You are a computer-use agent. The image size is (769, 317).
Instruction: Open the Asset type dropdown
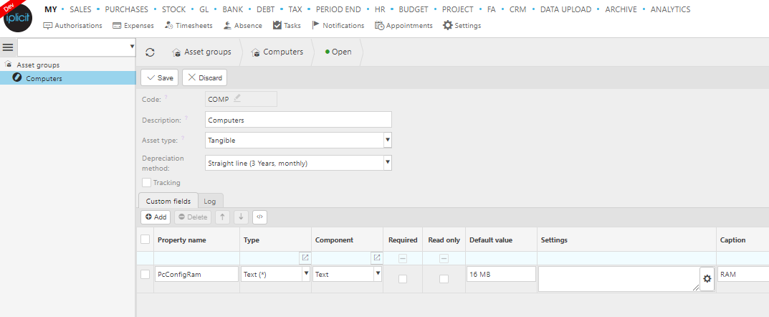coord(388,140)
